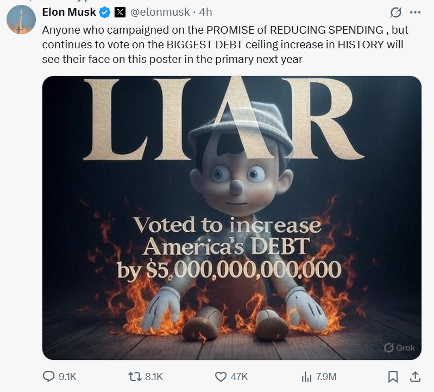Click the 7.9M views count

point(326,376)
